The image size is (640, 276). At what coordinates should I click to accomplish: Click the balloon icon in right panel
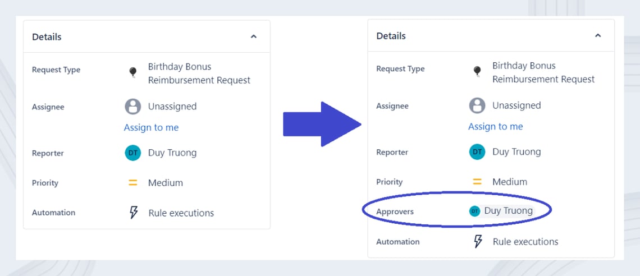(477, 71)
